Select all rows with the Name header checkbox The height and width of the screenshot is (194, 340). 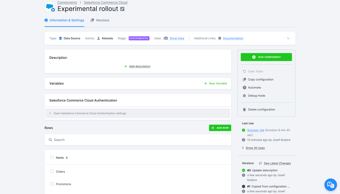click(52, 157)
